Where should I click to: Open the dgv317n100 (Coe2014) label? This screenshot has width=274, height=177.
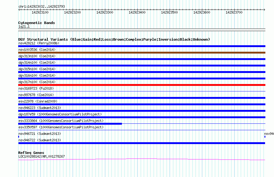click(37, 82)
